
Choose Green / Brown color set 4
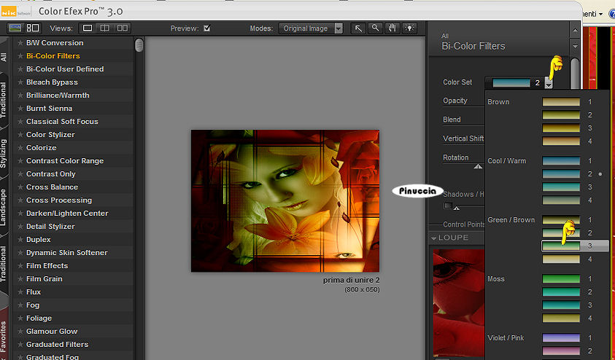561,259
